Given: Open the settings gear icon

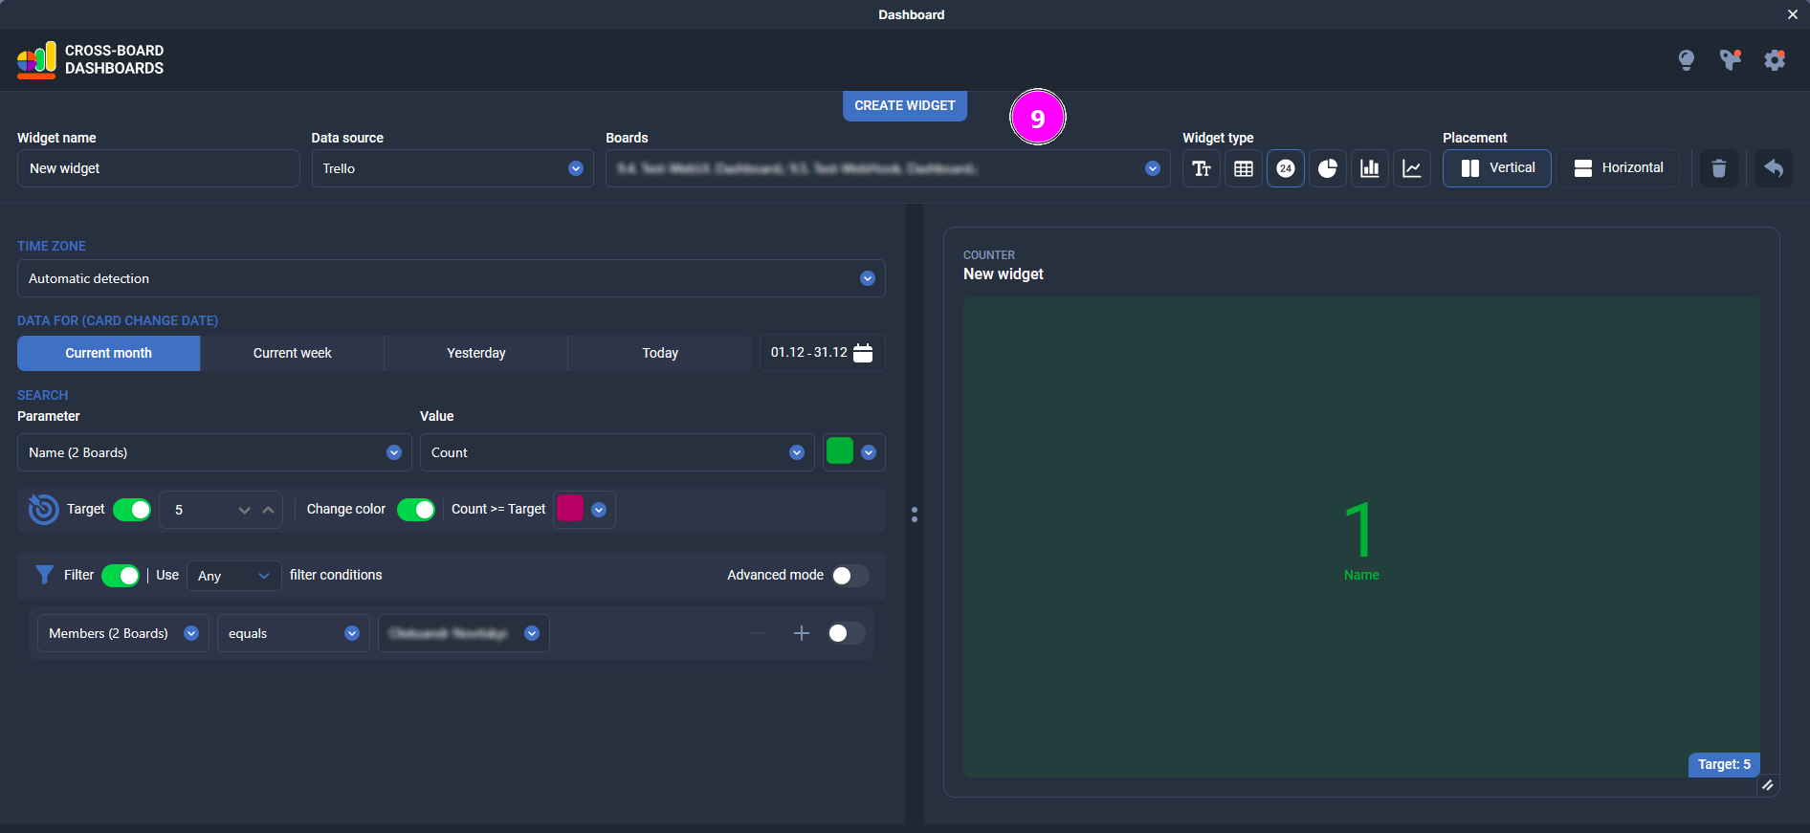Looking at the screenshot, I should 1774,60.
